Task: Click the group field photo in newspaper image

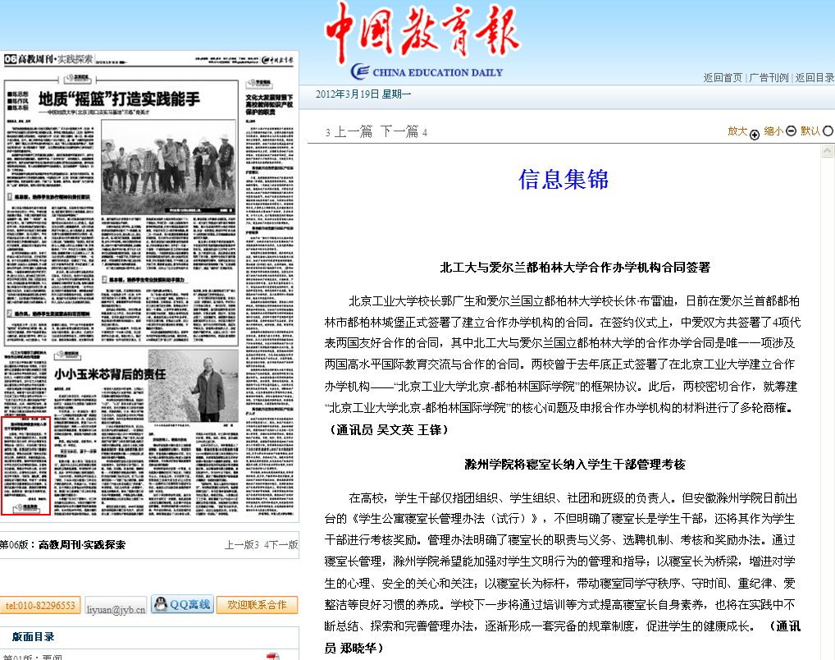Action: pyautogui.click(x=168, y=167)
